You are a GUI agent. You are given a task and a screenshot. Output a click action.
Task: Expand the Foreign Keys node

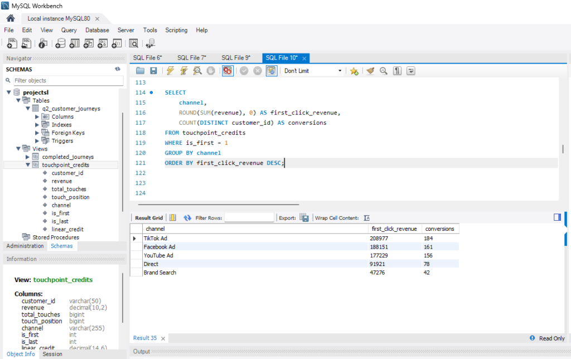37,133
